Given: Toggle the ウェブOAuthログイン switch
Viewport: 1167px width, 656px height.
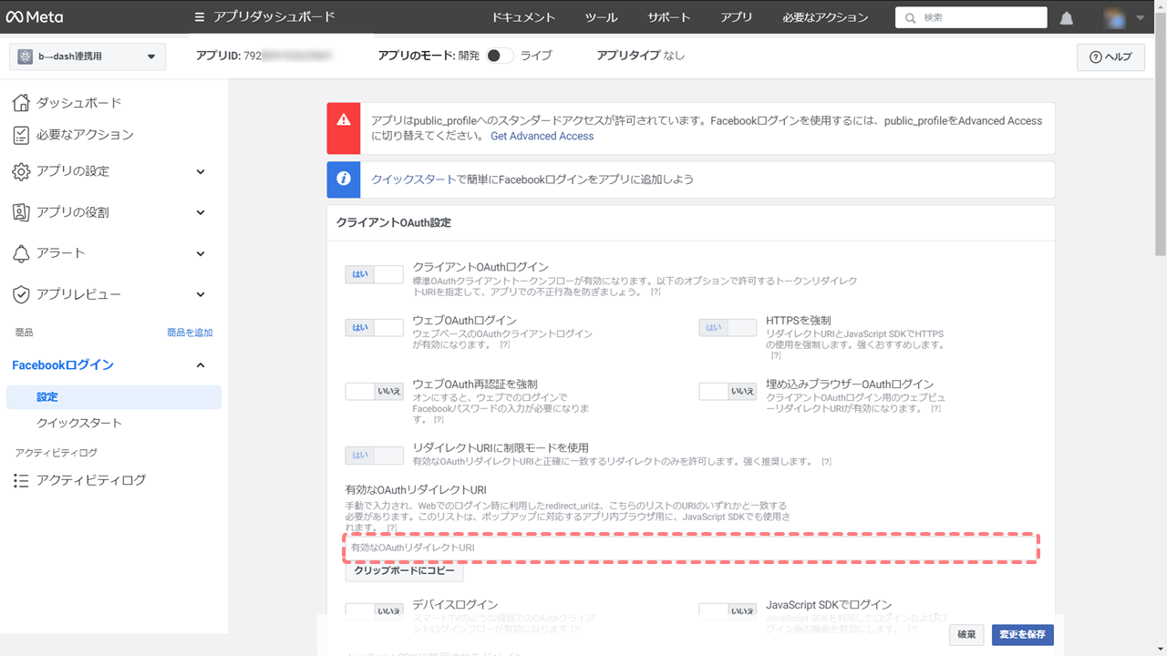Looking at the screenshot, I should coord(374,327).
